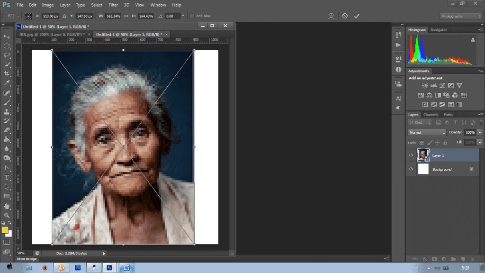Select the Move tool

[7, 36]
